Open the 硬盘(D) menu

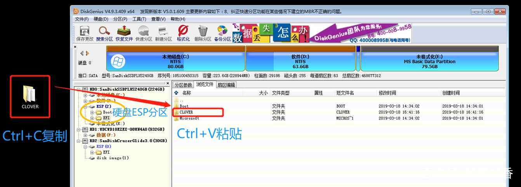101,19
